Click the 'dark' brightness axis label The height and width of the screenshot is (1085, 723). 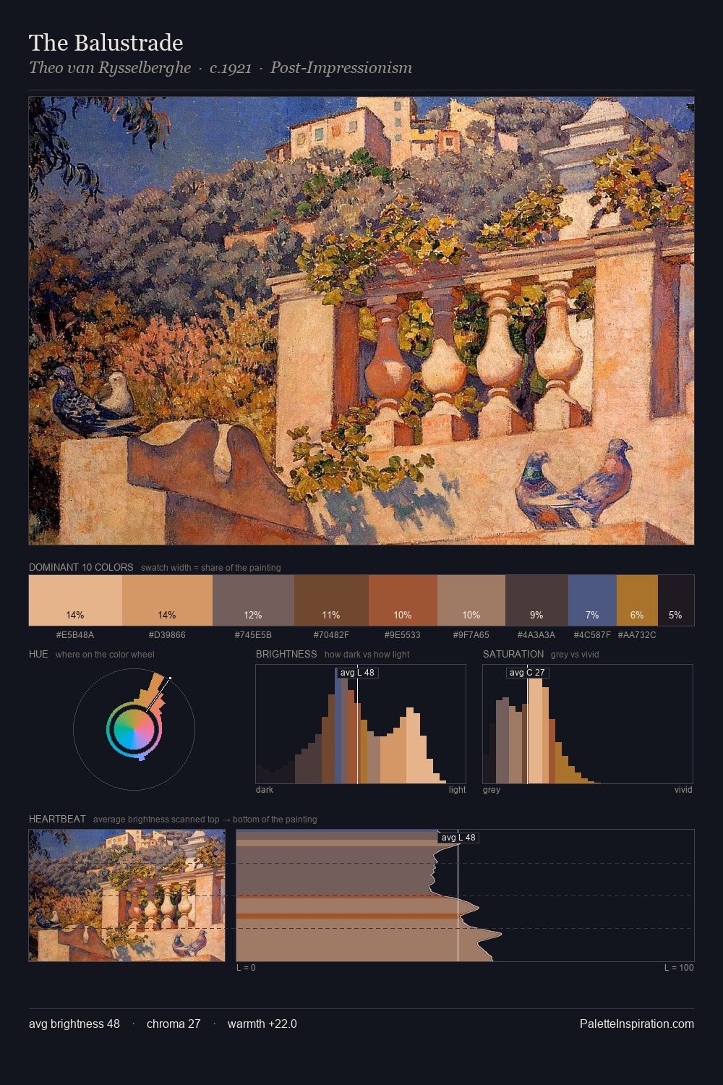[x=265, y=790]
